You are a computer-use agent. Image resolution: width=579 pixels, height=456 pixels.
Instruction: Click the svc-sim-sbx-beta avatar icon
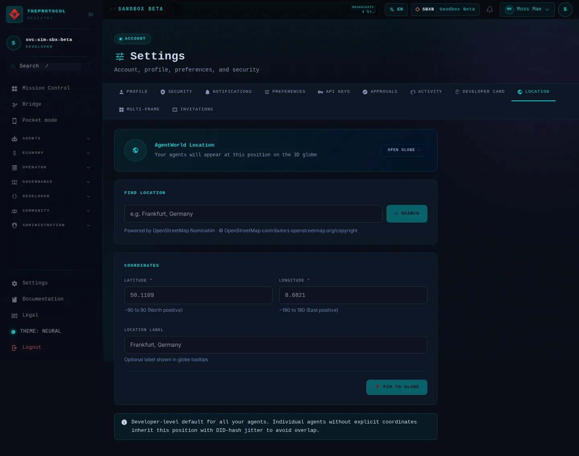pos(14,43)
